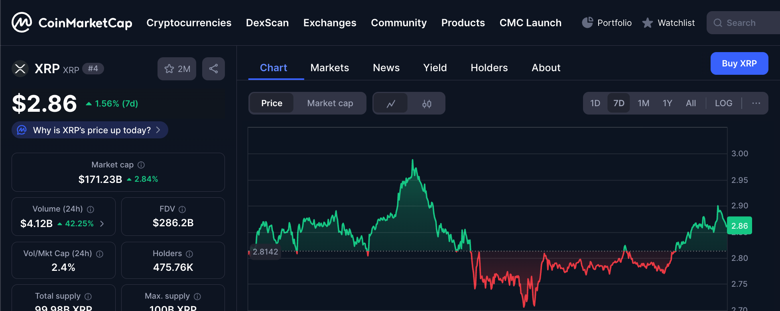Click the share icon next to XRP
Screen dimensions: 780x311
pyautogui.click(x=213, y=69)
